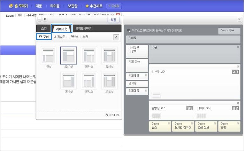Image resolution: width=244 pixels, height=151 pixels.
Task: Click the 카페채팅 block label
Action: click(134, 75)
